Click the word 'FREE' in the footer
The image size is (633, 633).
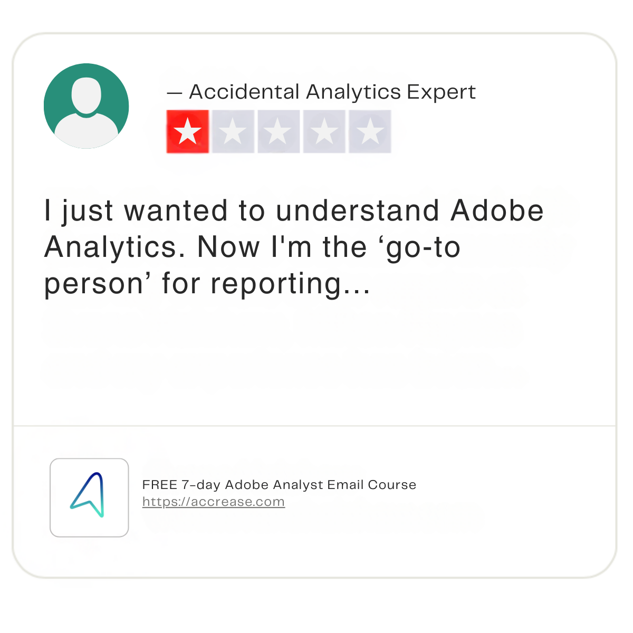click(160, 485)
